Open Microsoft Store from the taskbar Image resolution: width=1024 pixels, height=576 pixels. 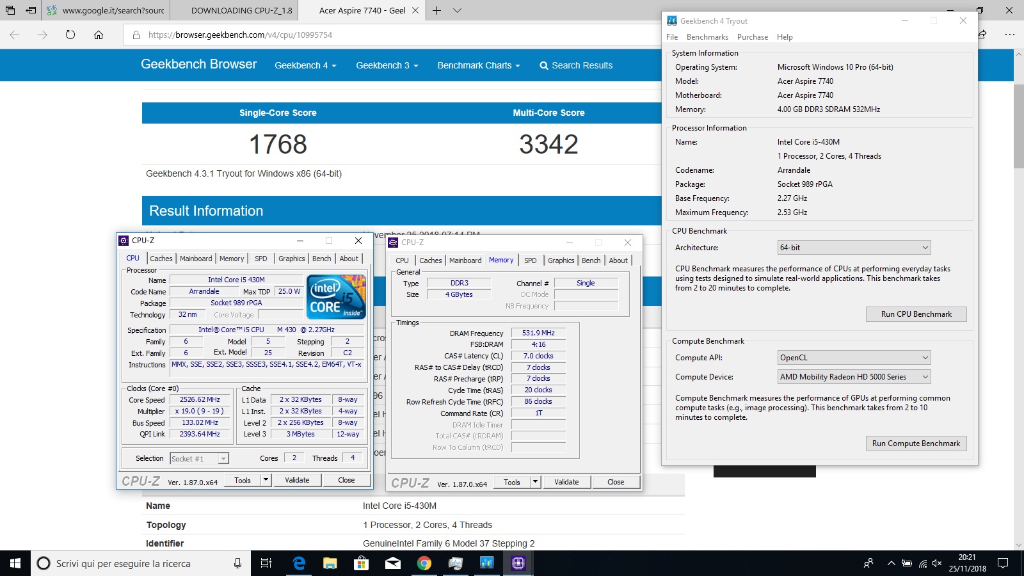tap(361, 563)
